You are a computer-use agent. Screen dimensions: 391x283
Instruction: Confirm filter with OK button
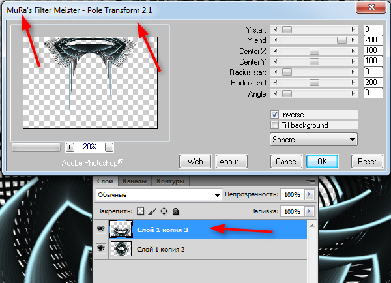point(322,162)
